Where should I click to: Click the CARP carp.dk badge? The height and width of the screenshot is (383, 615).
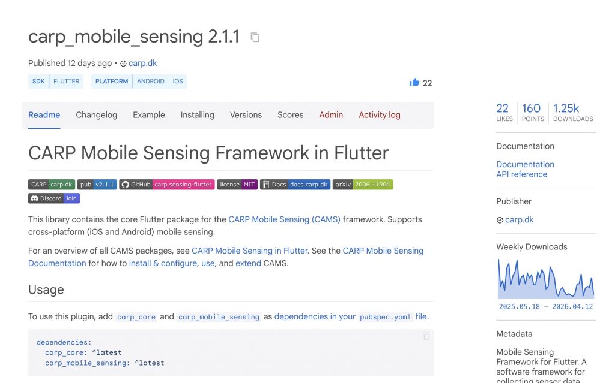click(52, 185)
